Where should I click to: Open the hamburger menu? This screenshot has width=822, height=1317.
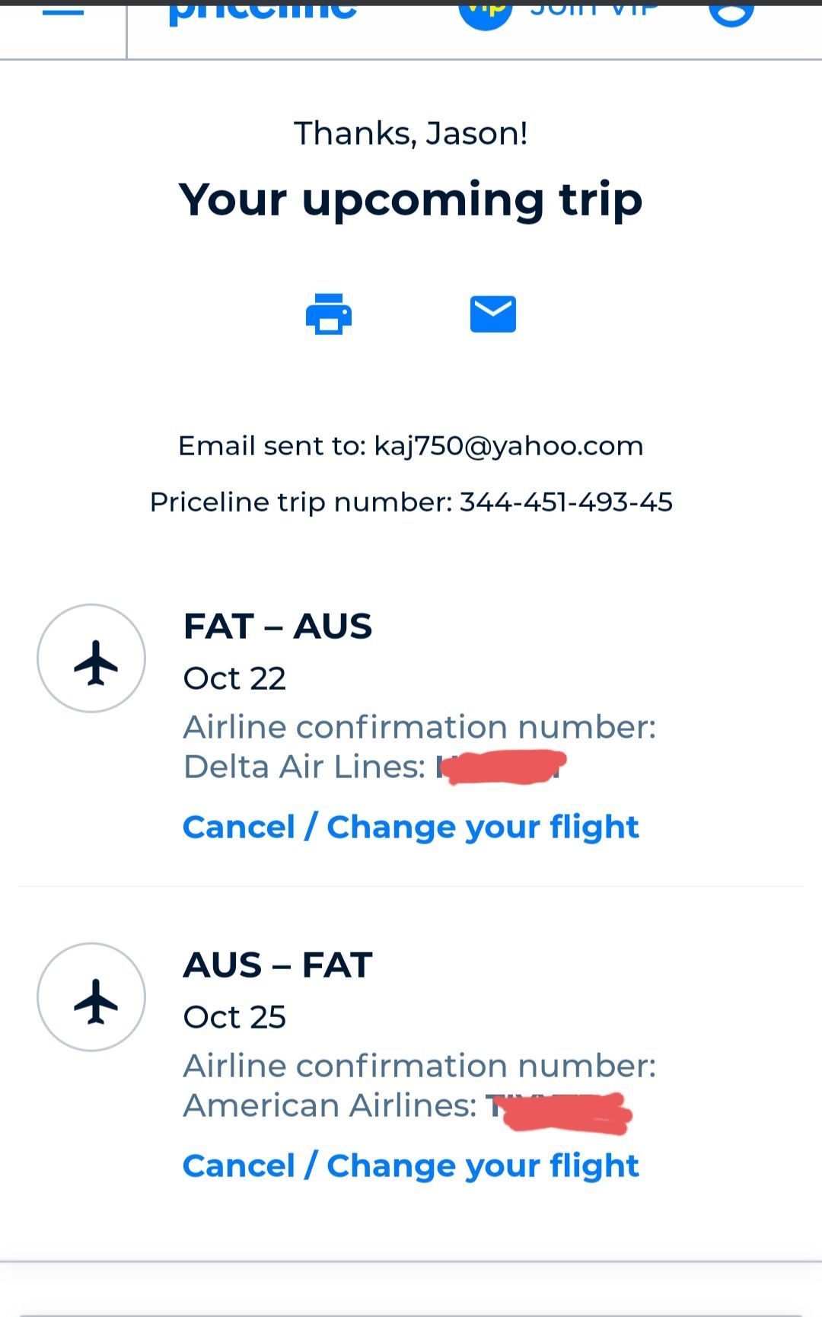63,11
